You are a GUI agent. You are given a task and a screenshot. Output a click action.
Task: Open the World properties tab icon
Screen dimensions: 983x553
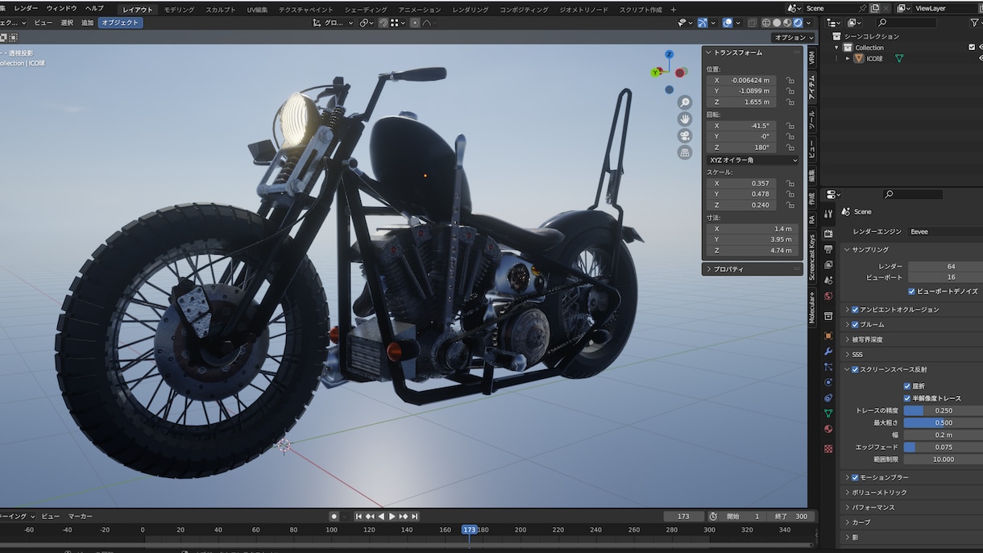pyautogui.click(x=828, y=296)
